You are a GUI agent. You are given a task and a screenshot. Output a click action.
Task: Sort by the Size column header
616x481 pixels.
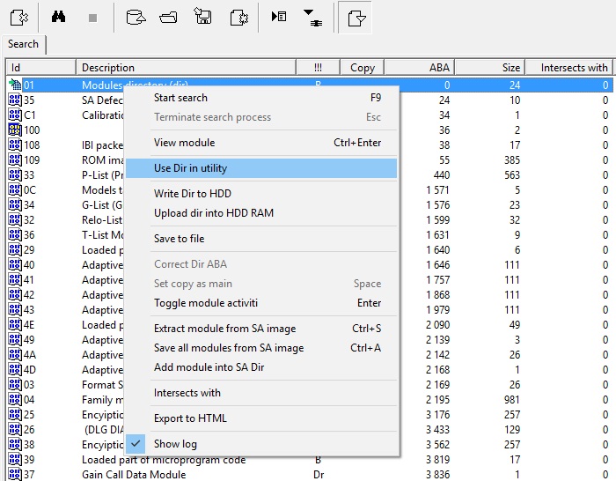(489, 68)
